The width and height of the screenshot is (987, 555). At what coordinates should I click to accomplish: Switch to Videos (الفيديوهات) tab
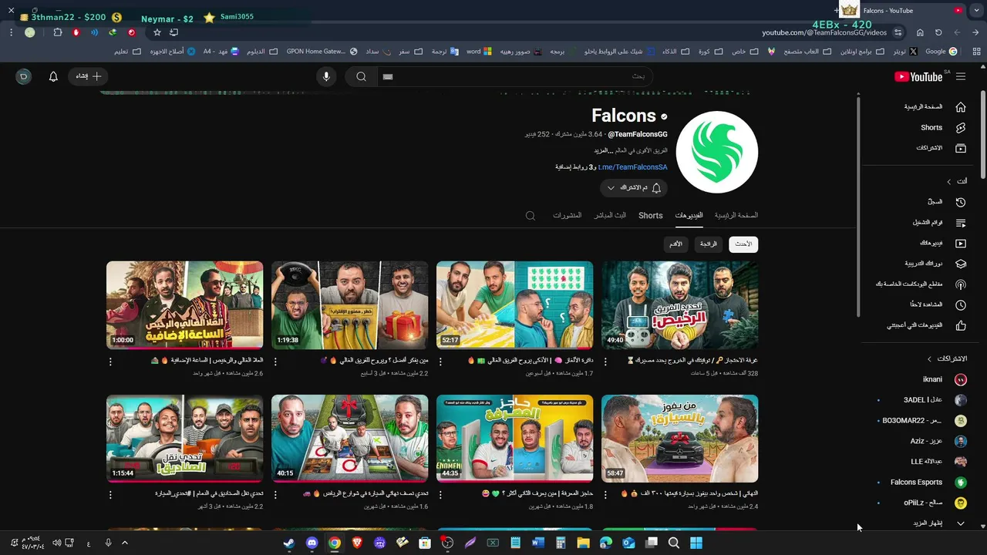pyautogui.click(x=689, y=215)
